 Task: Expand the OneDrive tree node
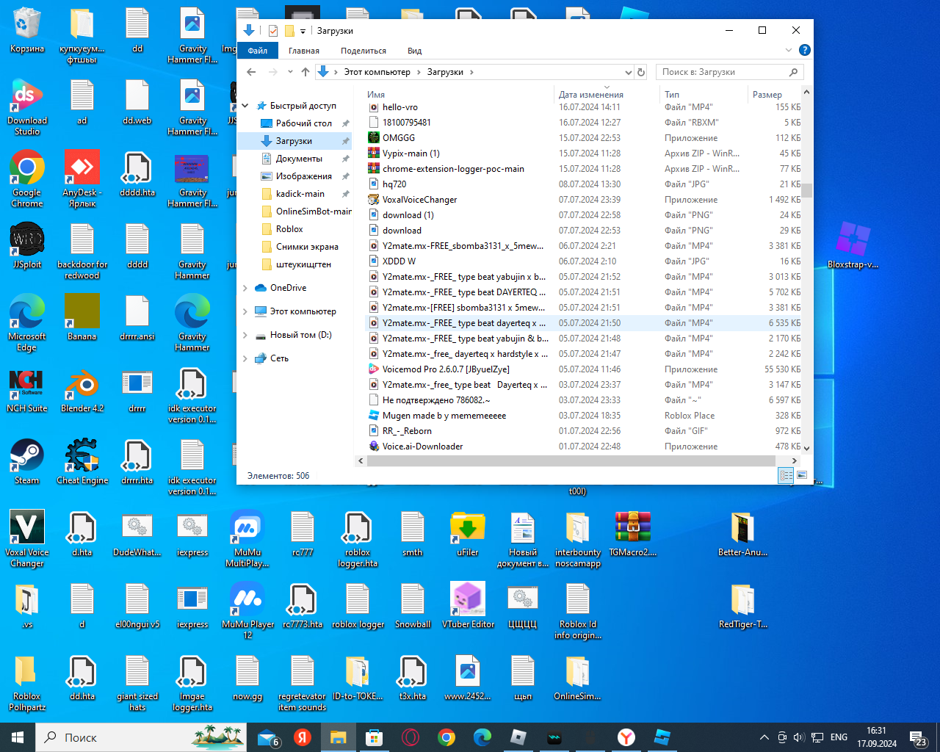tap(245, 288)
